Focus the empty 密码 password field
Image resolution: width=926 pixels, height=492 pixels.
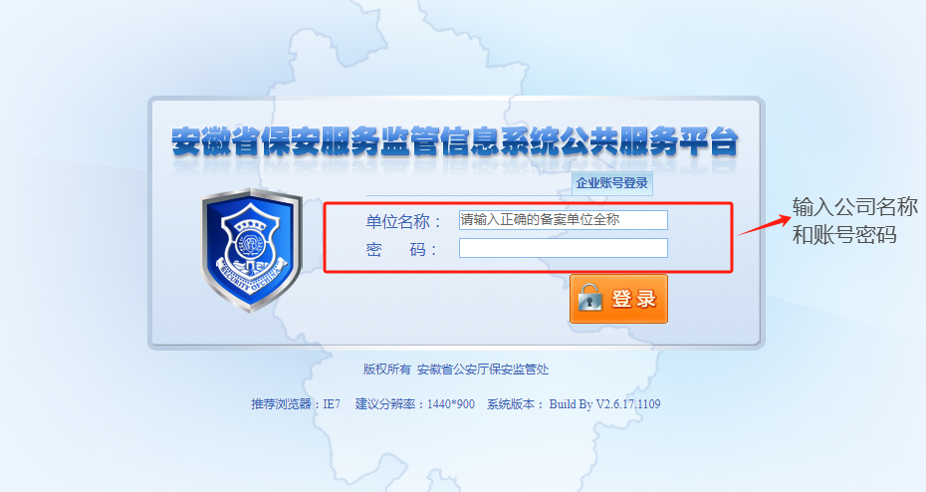[564, 248]
